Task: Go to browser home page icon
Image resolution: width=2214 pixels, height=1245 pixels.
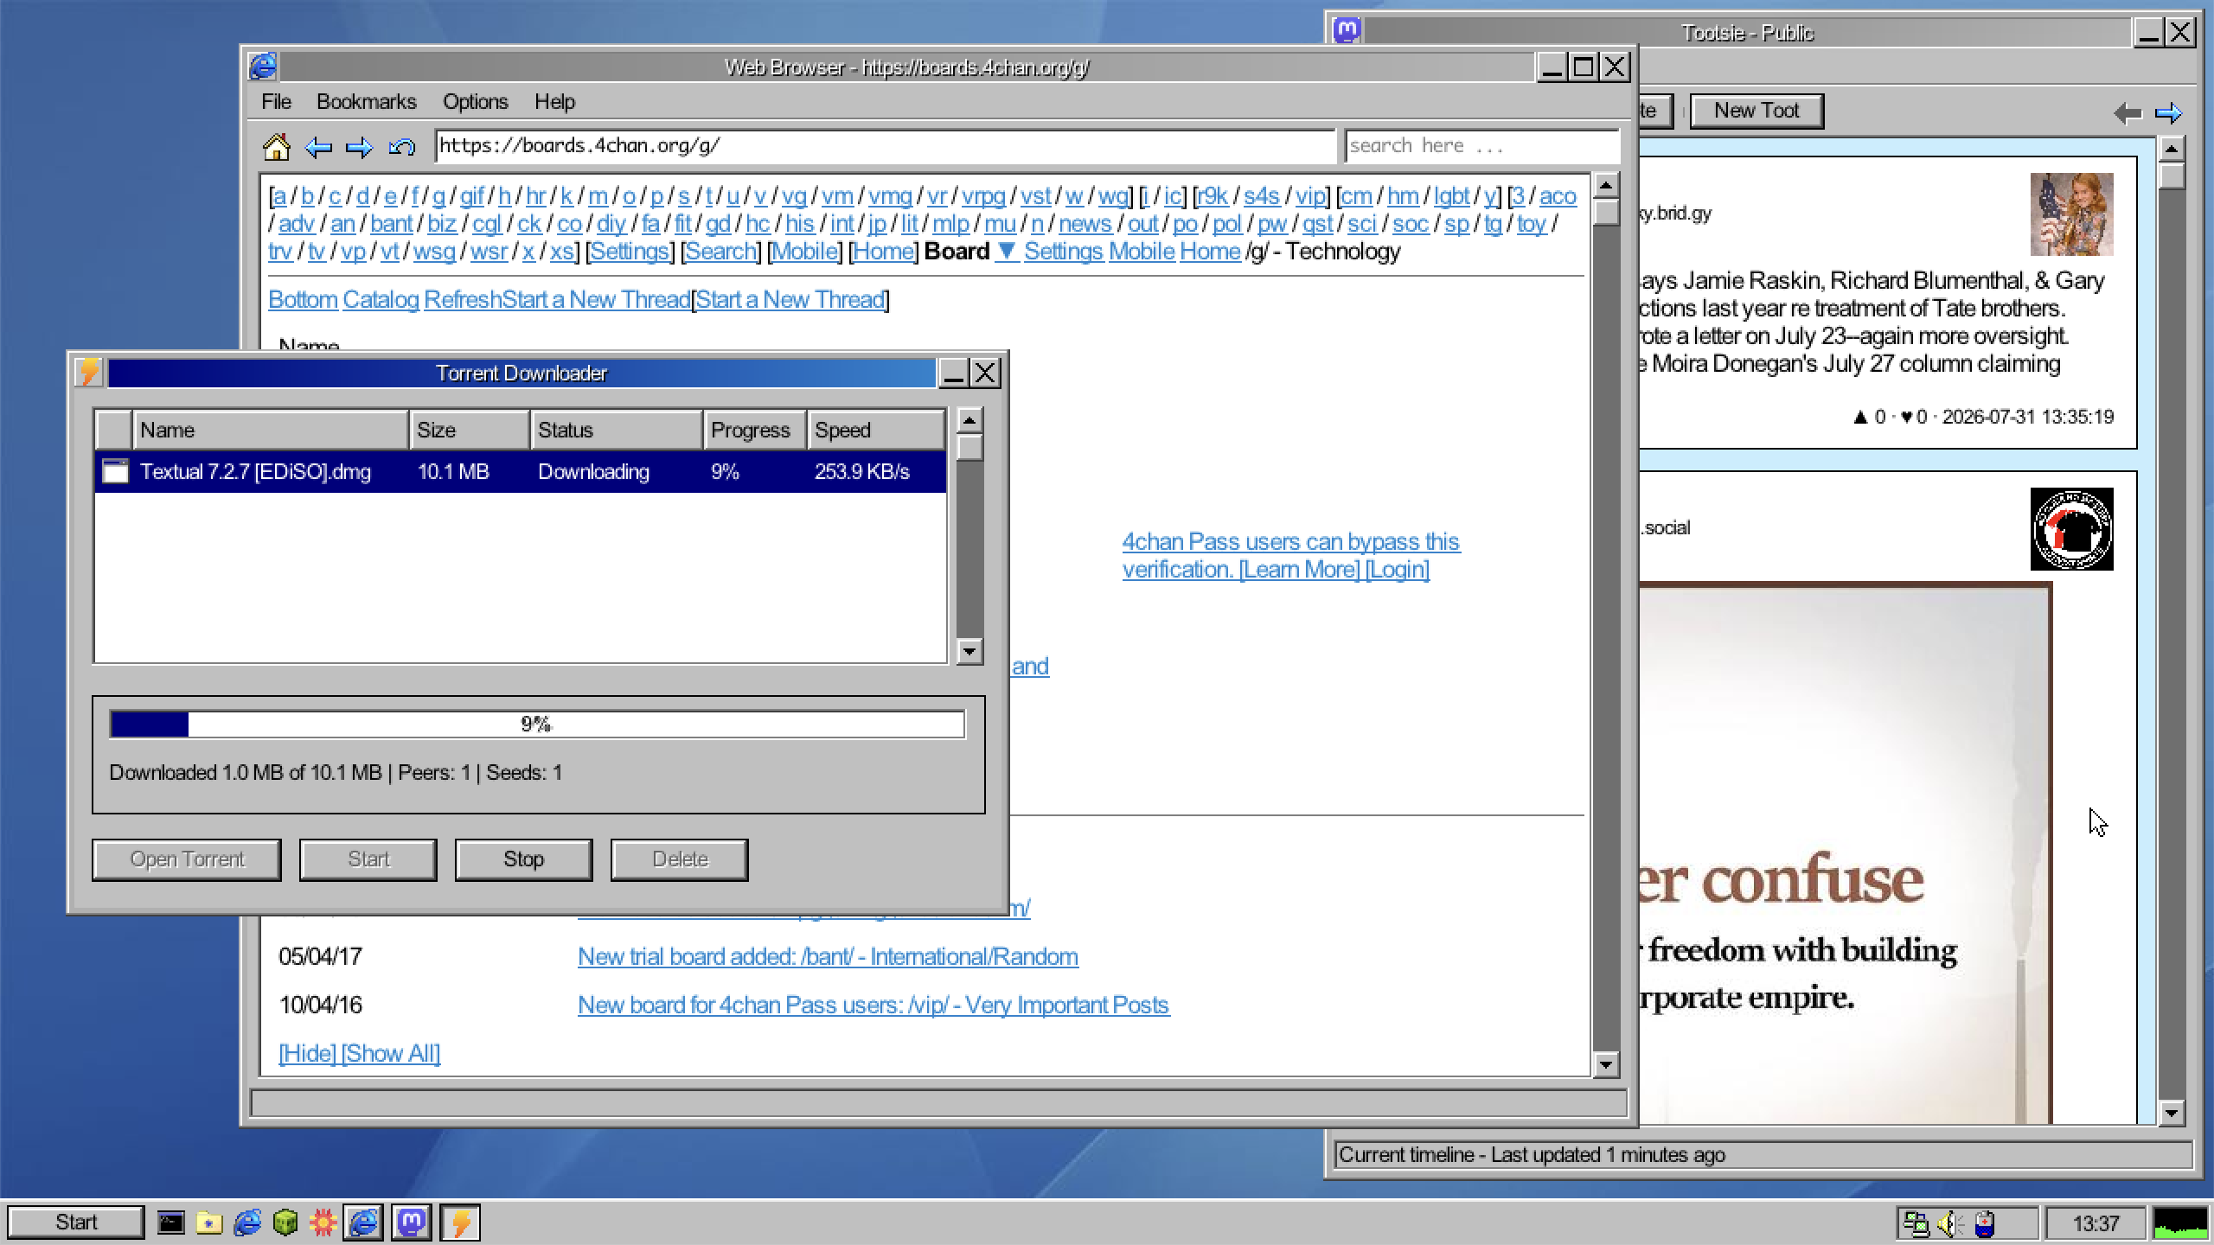Action: 276,147
